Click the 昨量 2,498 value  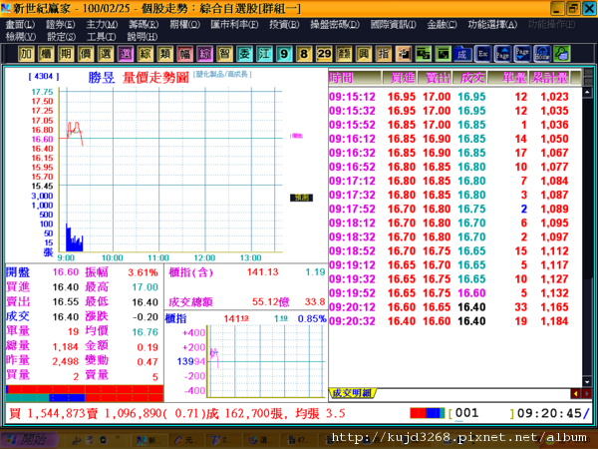[65, 361]
